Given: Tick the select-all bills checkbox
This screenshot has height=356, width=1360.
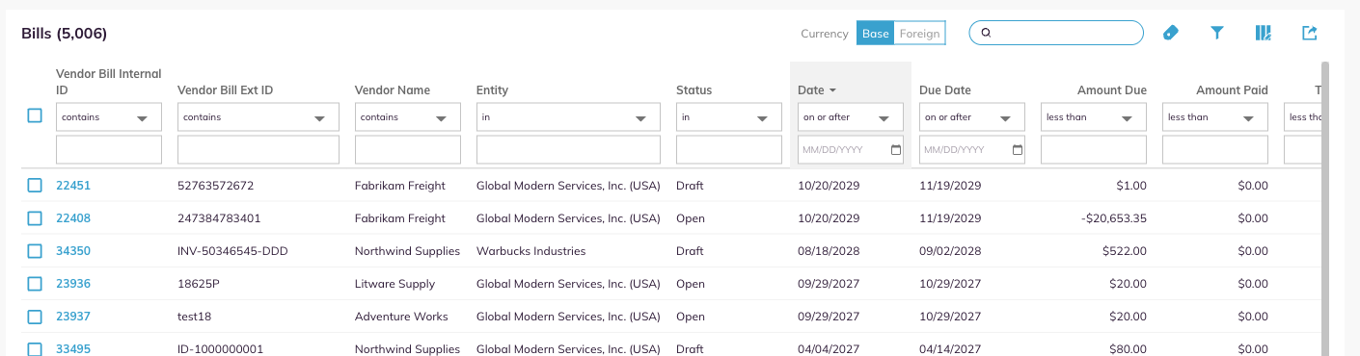Looking at the screenshot, I should tap(35, 115).
